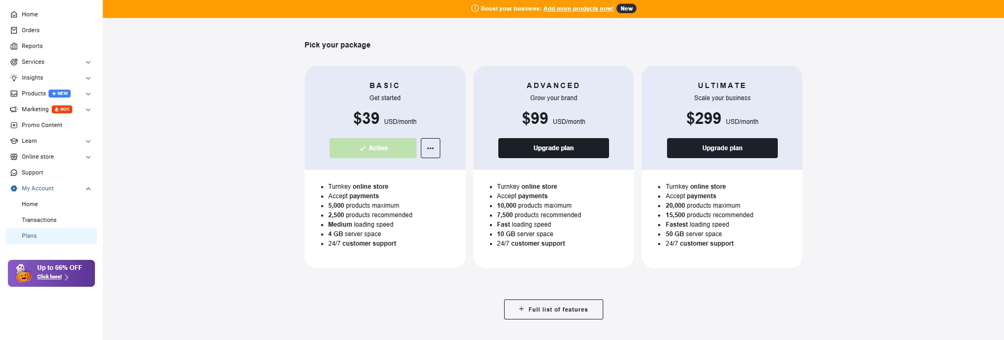Open Promo Content from the sidebar
The width and height of the screenshot is (1004, 340).
click(x=42, y=125)
